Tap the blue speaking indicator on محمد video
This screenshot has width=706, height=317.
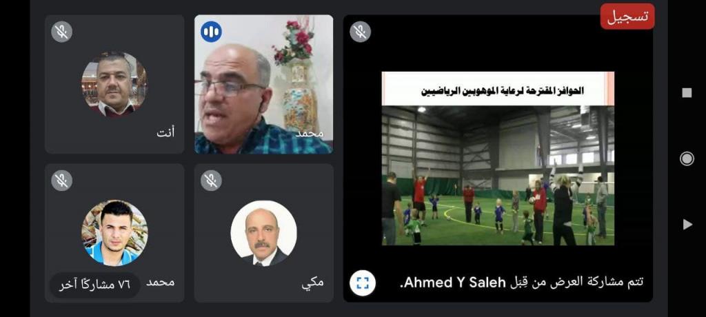coord(211,32)
